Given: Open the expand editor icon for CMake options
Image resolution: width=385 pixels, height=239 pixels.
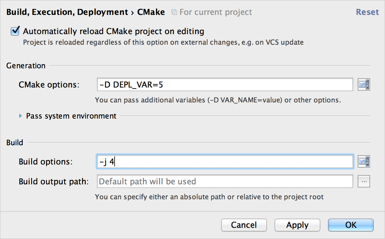Looking at the screenshot, I should (364, 84).
